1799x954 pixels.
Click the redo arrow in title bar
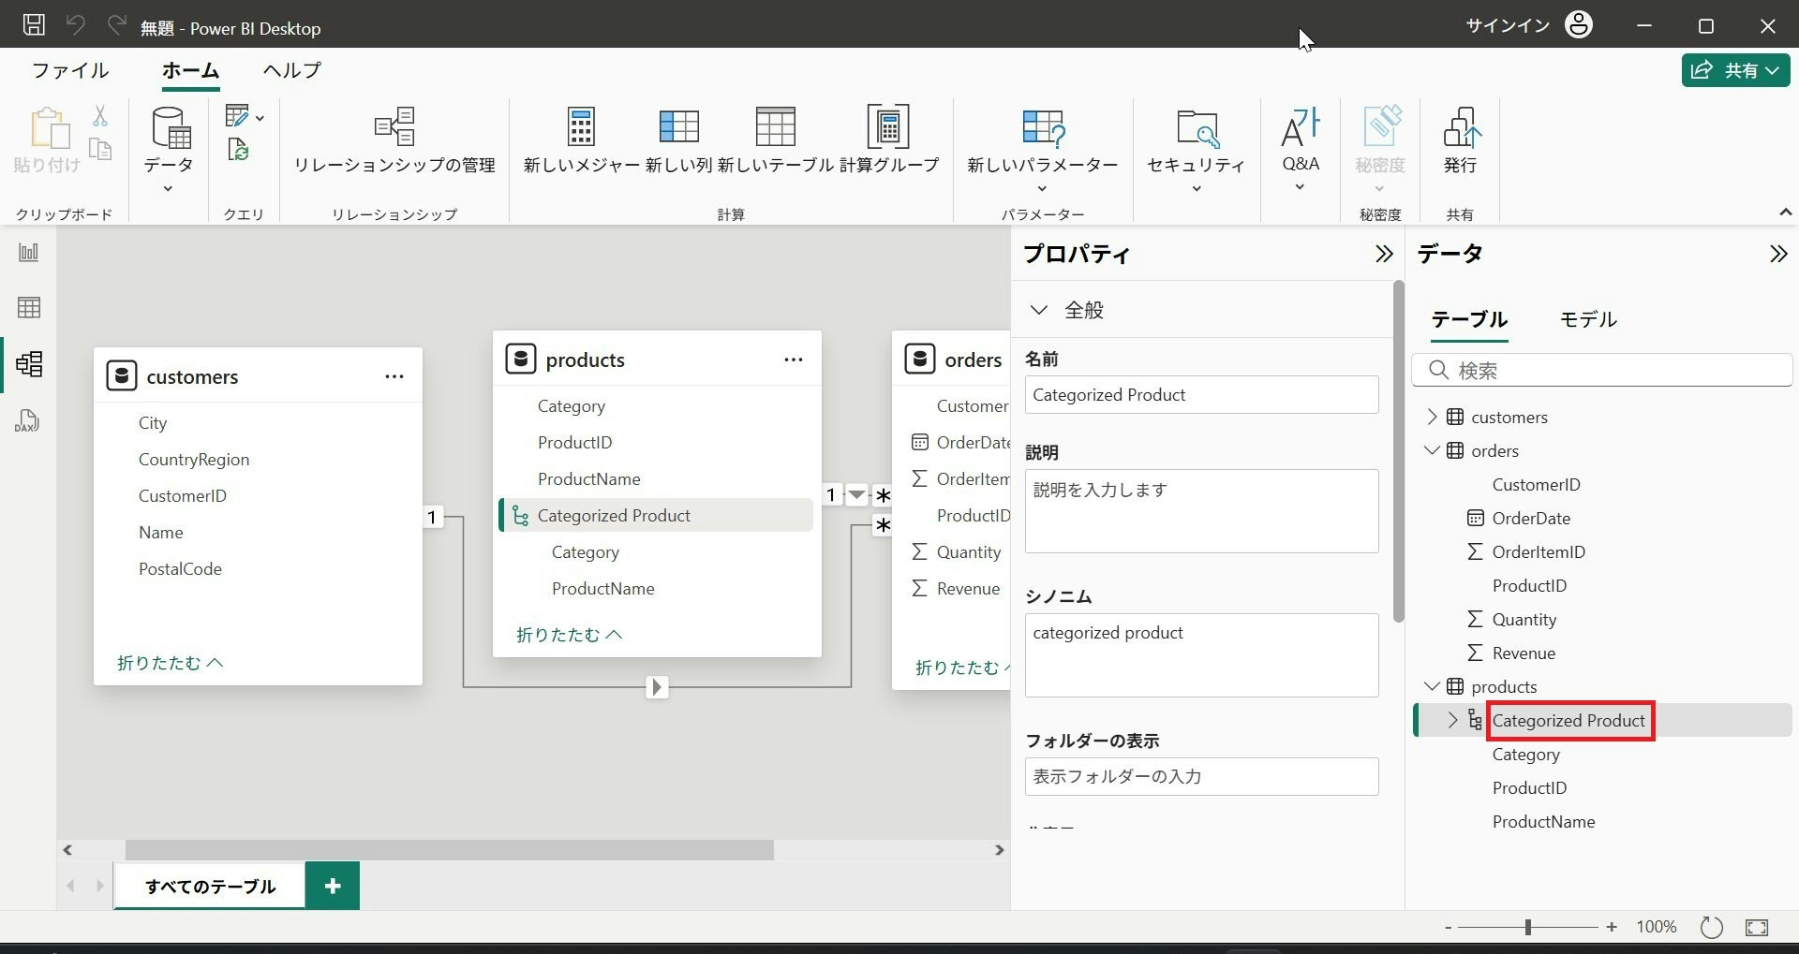tap(116, 25)
